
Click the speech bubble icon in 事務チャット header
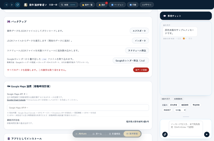point(165,16)
